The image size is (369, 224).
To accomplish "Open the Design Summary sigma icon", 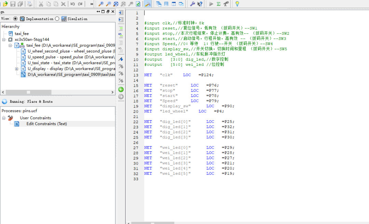I will pos(219,4).
